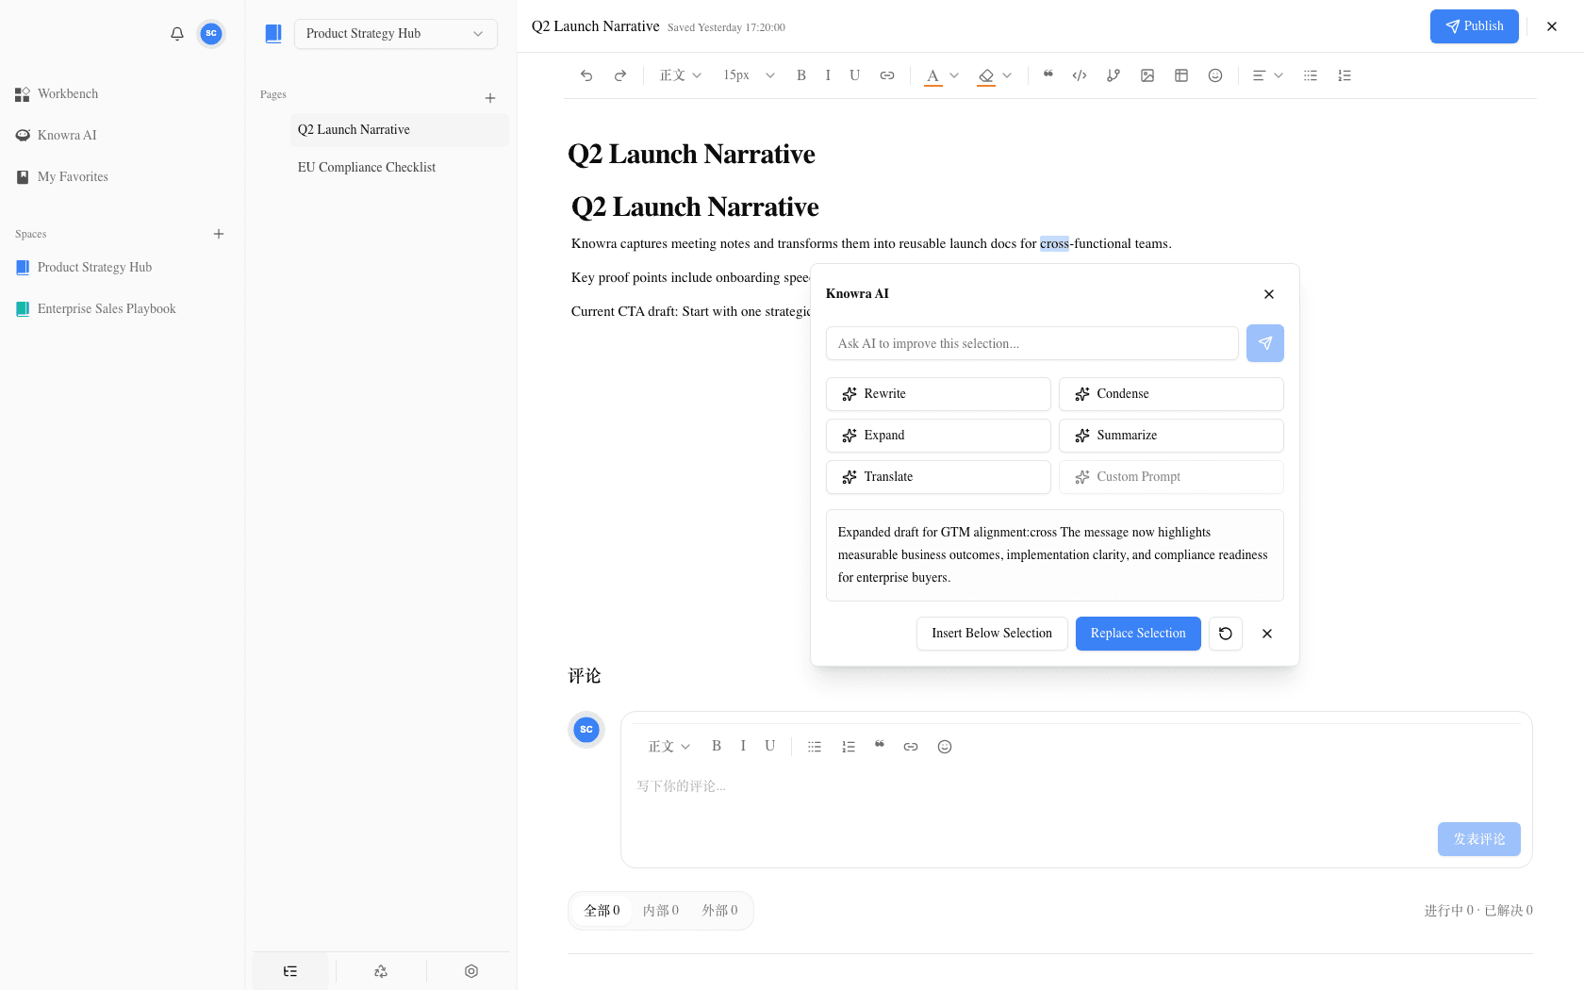Toggle underline formatting in the comment editor
The width and height of the screenshot is (1584, 990).
coord(769,746)
